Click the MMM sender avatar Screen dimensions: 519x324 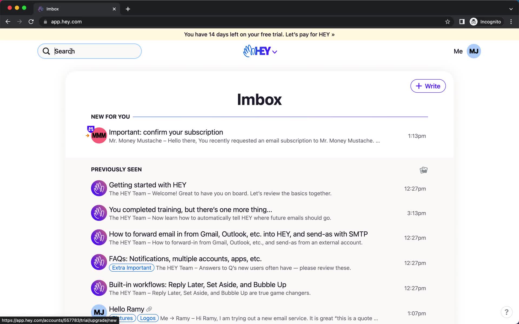tap(99, 136)
